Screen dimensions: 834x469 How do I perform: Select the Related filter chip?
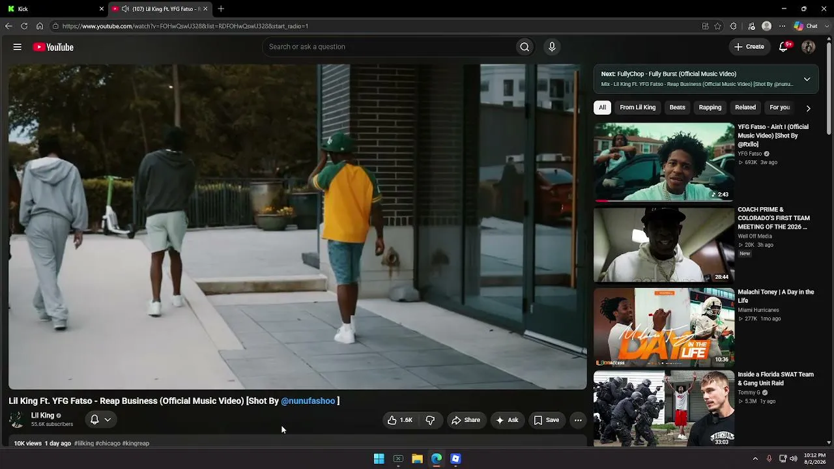745,107
